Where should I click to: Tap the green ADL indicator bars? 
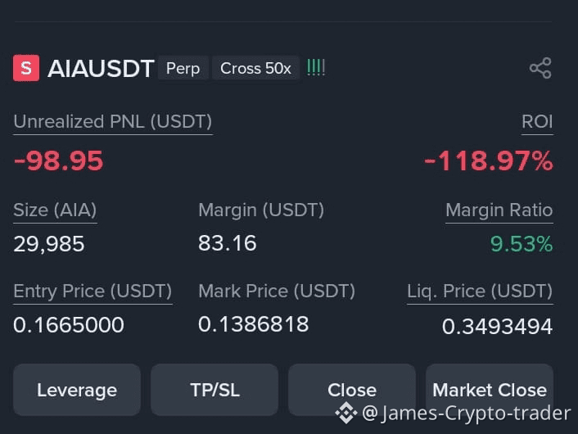316,68
